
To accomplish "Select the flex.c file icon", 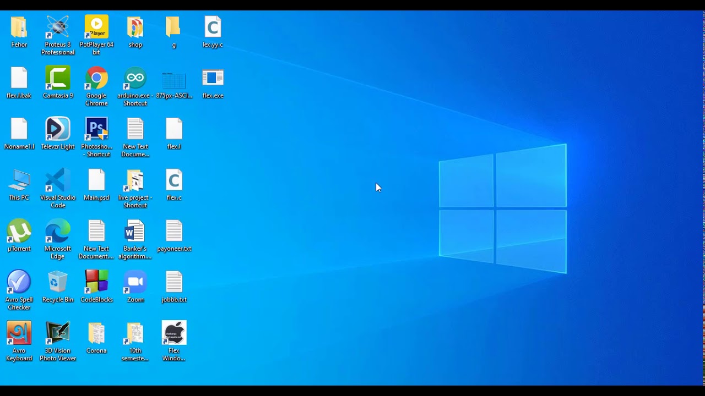I will [173, 180].
